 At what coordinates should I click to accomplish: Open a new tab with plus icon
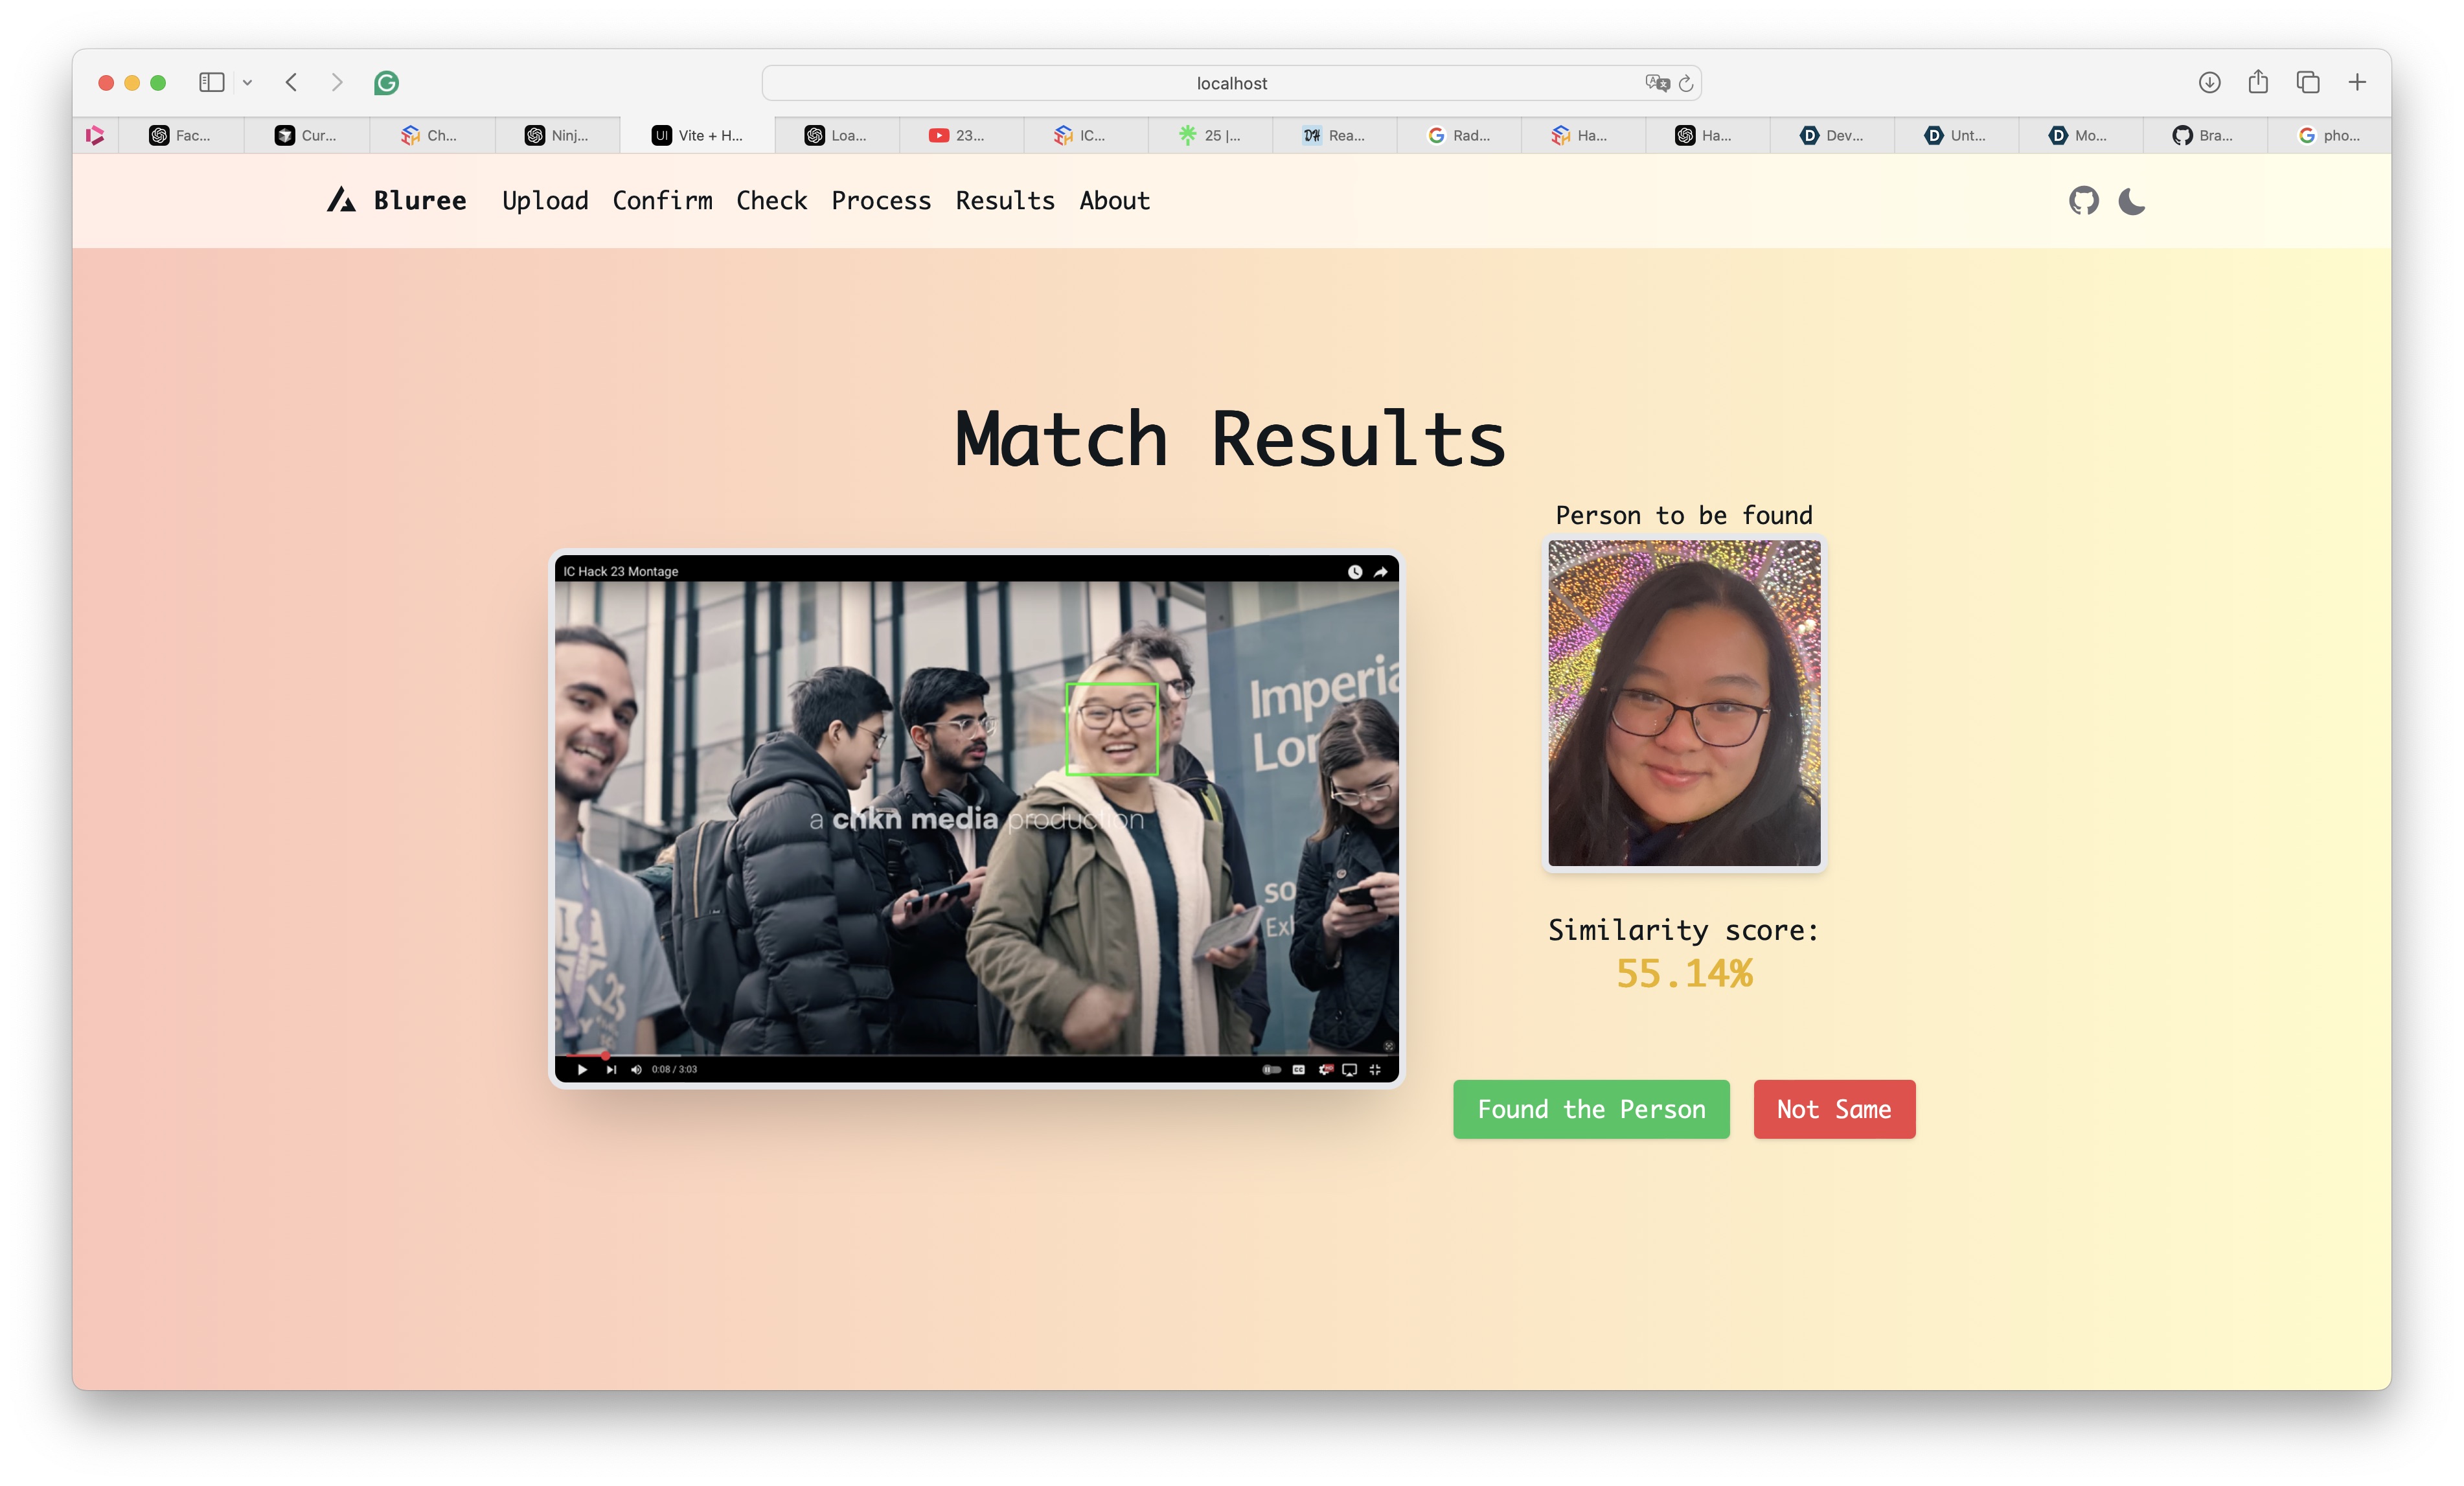pyautogui.click(x=2357, y=83)
